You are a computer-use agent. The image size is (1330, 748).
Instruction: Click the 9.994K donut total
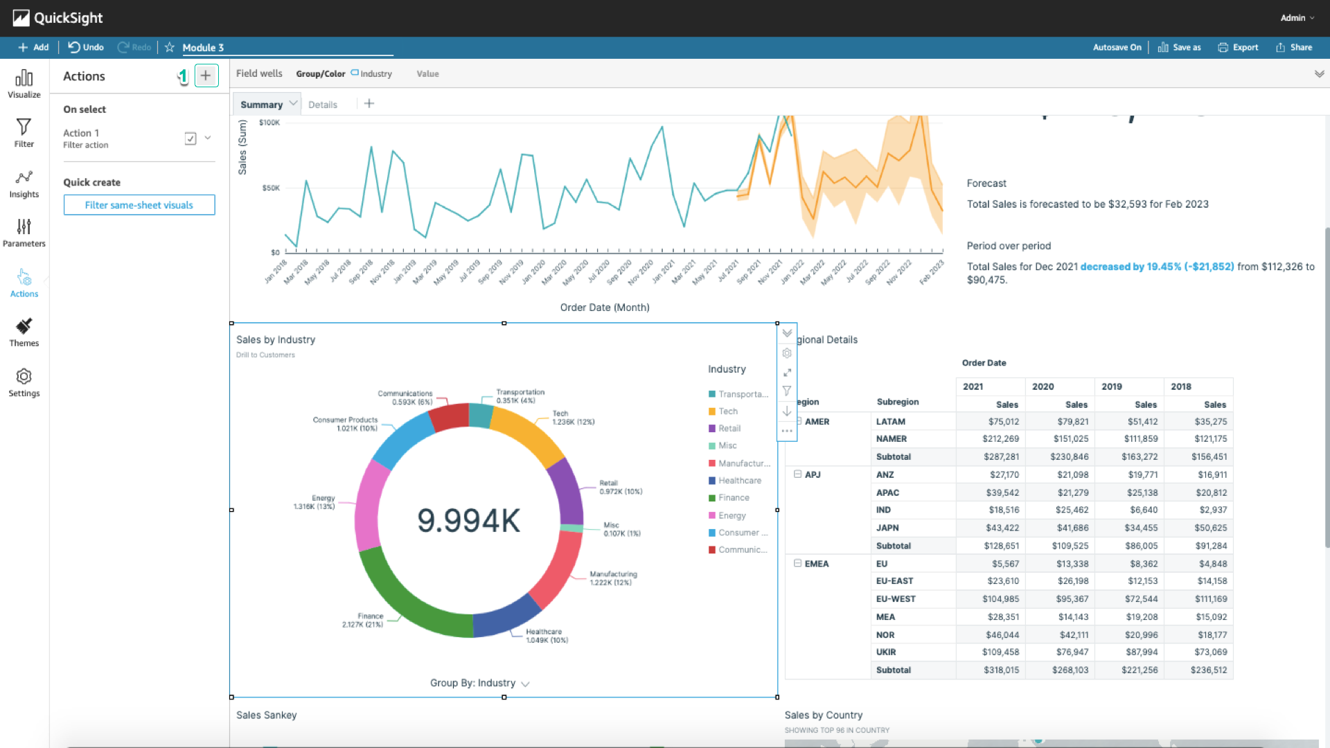tap(469, 521)
